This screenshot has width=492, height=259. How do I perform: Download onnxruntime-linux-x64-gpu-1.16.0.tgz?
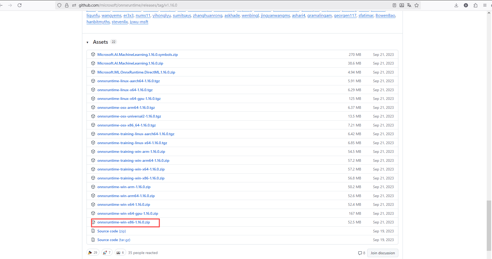pyautogui.click(x=129, y=99)
